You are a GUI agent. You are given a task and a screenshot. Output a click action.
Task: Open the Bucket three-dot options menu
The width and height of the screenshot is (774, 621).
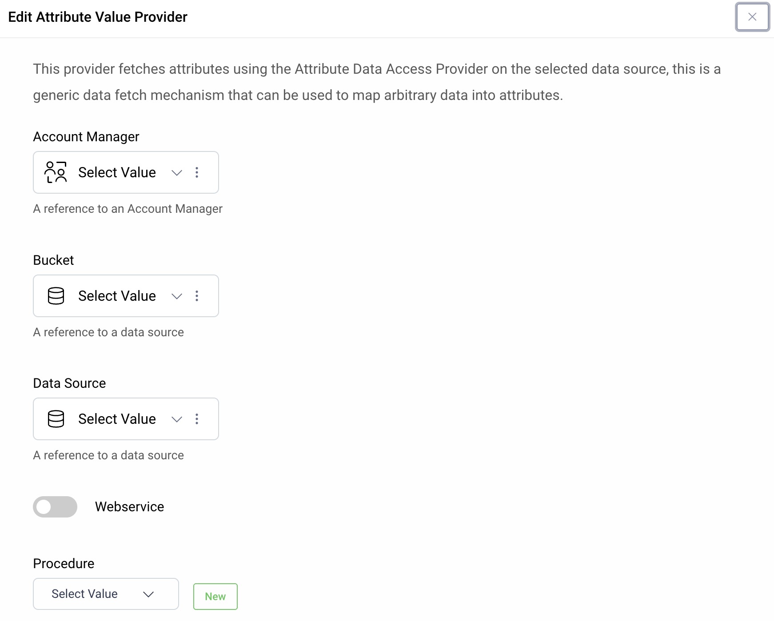(197, 296)
